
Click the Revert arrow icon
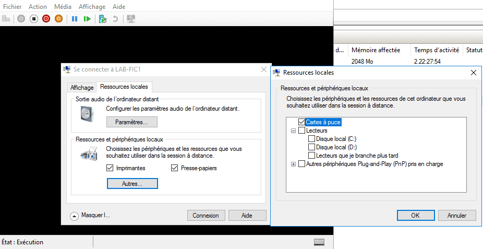115,19
